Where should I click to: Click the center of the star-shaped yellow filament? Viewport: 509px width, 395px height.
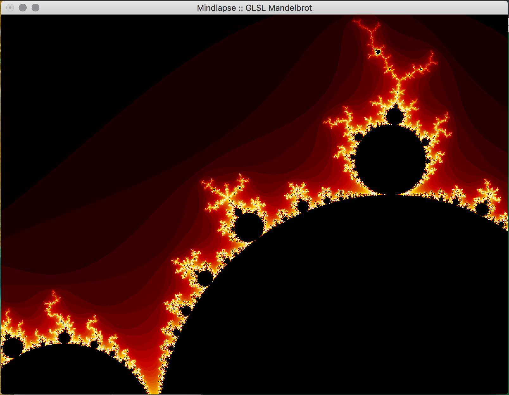coord(227,197)
